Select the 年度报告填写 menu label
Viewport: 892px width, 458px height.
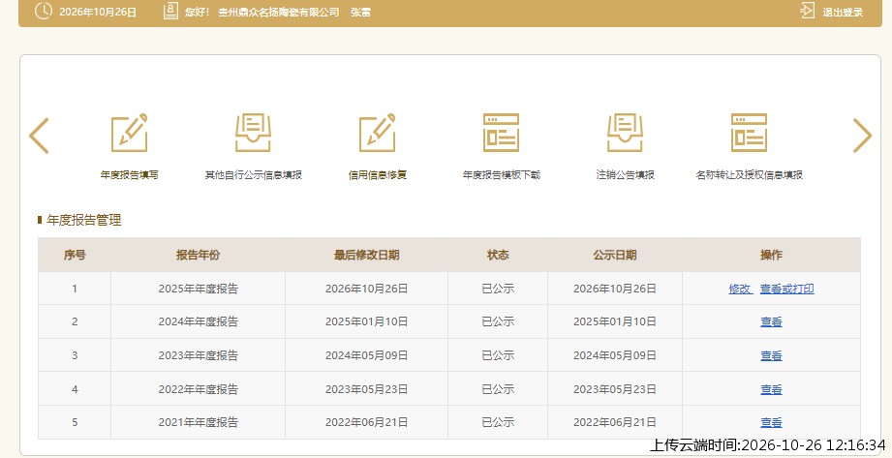(x=129, y=175)
